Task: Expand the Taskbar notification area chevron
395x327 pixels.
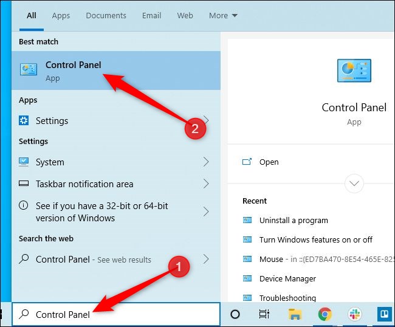Action: (206, 184)
